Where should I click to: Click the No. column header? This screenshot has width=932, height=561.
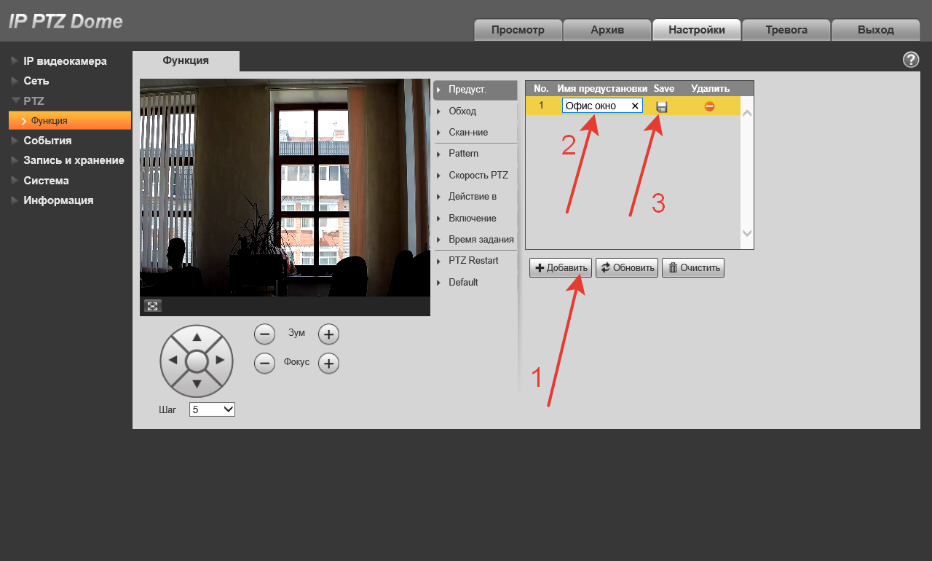(541, 88)
